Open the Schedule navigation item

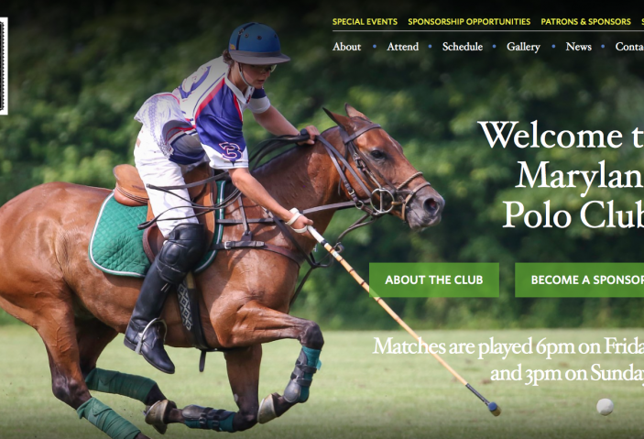click(463, 47)
